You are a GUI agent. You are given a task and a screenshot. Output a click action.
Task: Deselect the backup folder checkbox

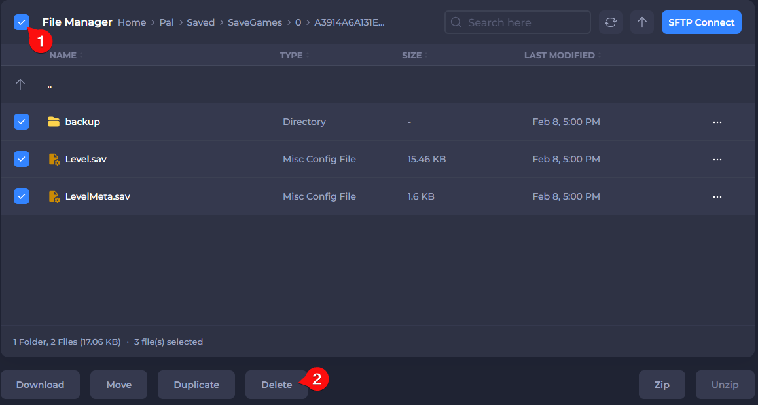[21, 121]
